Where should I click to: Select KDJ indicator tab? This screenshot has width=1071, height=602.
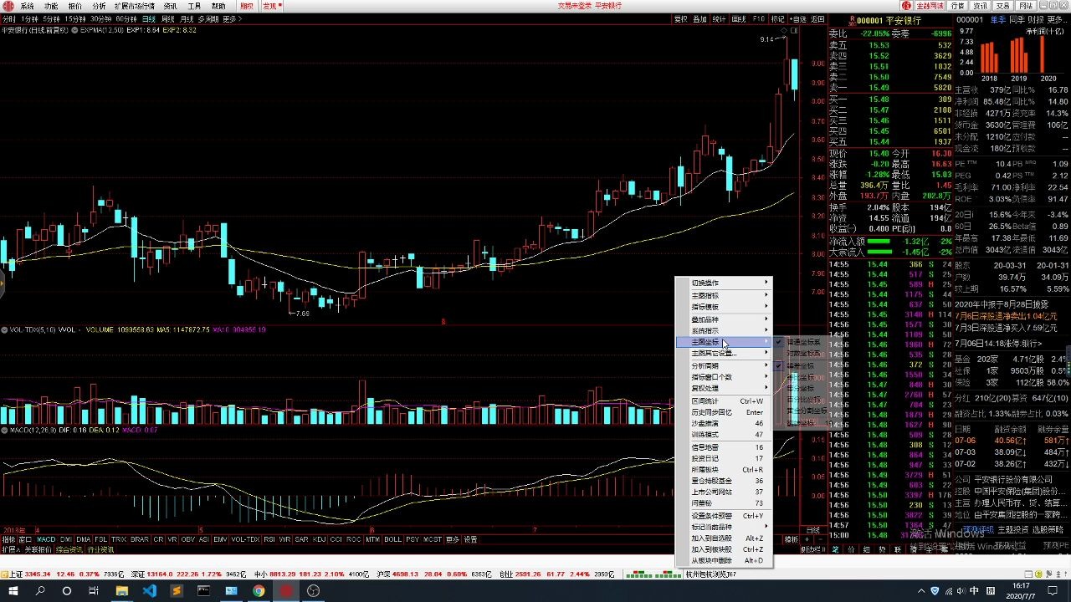[320, 539]
